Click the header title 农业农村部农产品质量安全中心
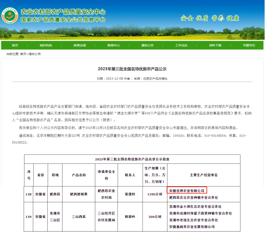 coord(63,12)
